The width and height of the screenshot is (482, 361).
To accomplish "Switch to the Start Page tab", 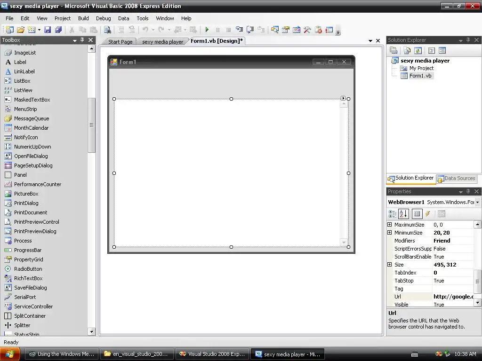I will click(120, 42).
